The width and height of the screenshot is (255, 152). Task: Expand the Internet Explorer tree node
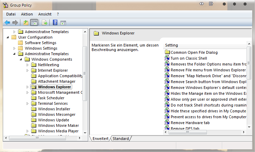(28, 70)
